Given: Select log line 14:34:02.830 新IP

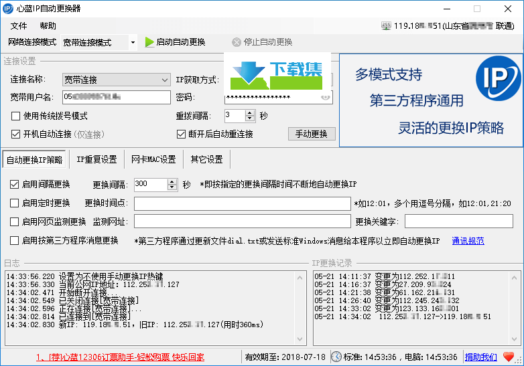Looking at the screenshot, I should 135,325.
